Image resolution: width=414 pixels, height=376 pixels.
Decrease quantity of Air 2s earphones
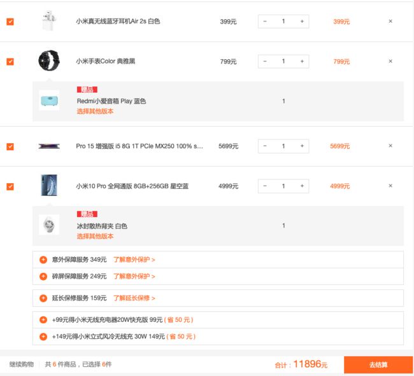pos(265,22)
